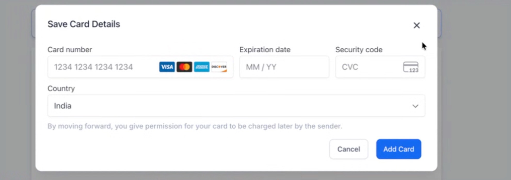Viewport: 511px width, 180px height.
Task: Click into the MM / YY expiration field
Action: point(284,67)
